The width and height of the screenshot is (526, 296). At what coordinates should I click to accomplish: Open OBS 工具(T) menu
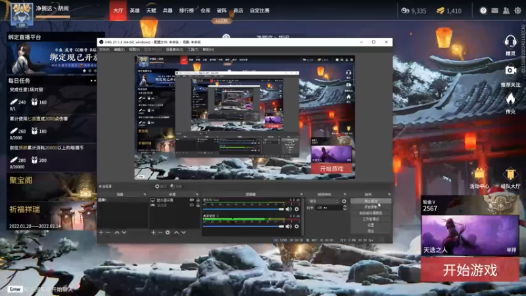(x=193, y=50)
